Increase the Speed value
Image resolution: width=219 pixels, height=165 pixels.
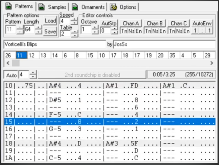75,19
